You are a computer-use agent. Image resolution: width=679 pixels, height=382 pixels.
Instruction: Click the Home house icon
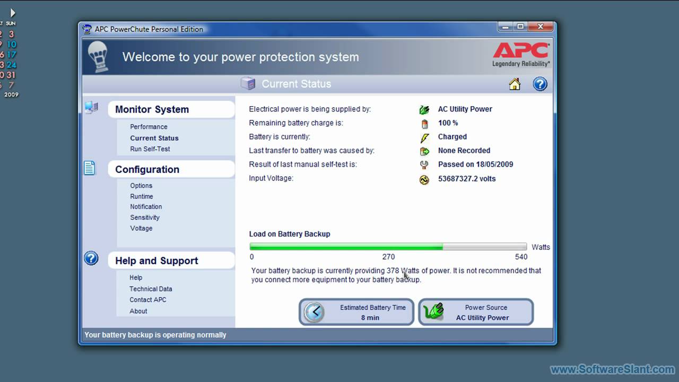tap(515, 84)
